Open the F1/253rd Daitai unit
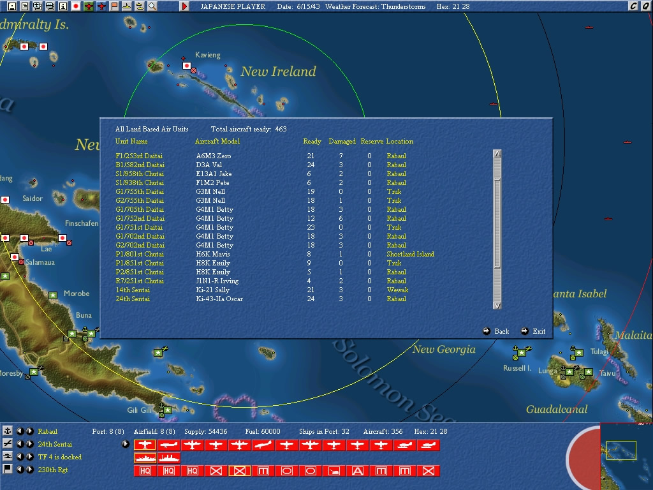653x490 pixels. click(x=139, y=156)
